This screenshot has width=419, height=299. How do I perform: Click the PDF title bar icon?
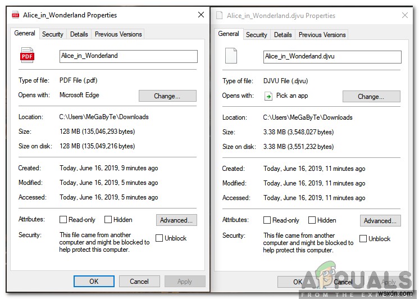16,15
